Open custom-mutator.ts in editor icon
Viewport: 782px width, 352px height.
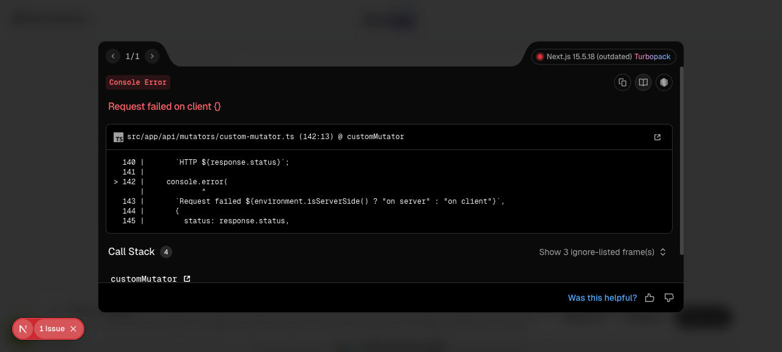coord(657,137)
